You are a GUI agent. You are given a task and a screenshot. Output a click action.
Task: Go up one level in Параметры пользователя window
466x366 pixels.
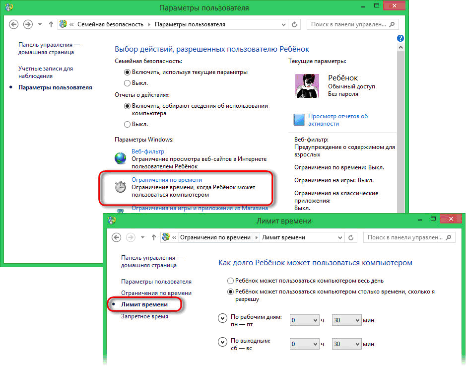[51, 24]
